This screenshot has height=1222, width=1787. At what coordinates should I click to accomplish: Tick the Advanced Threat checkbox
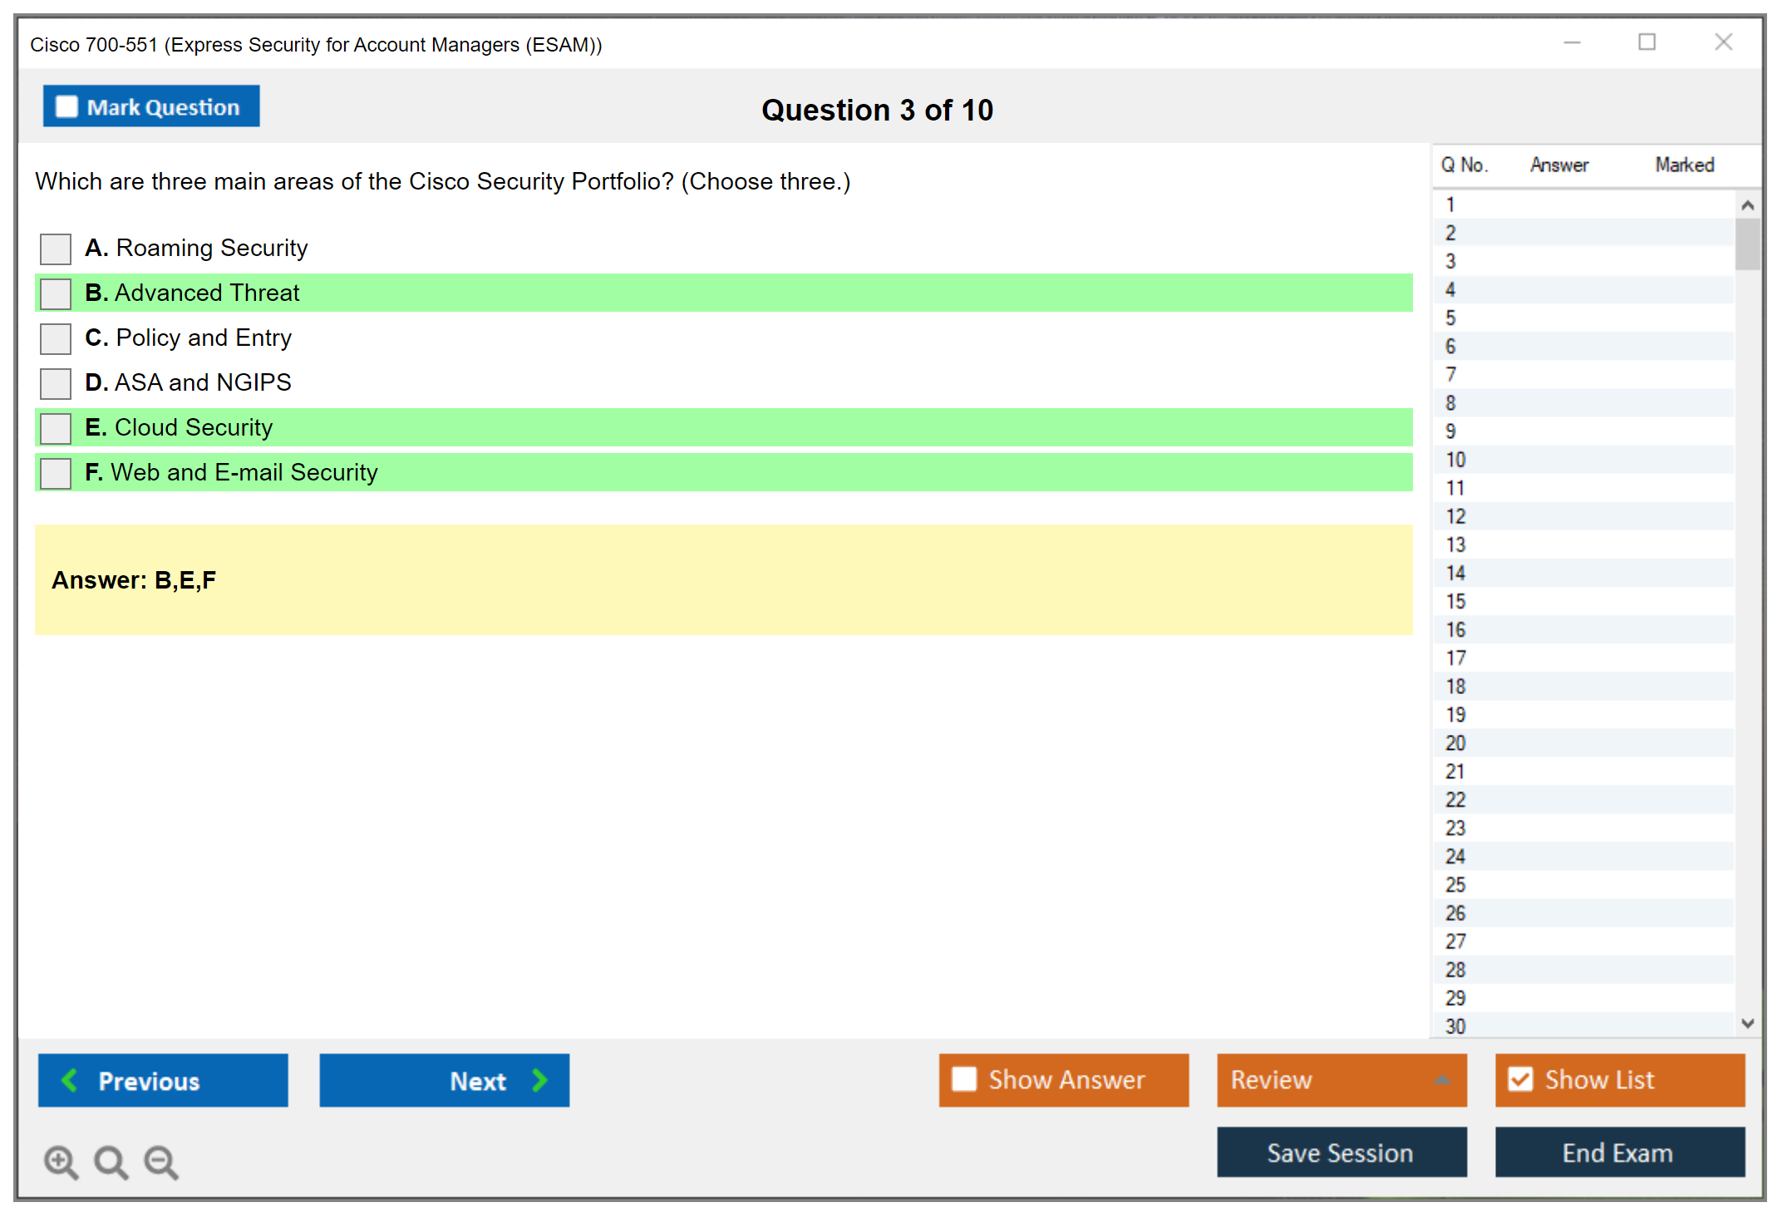(56, 293)
